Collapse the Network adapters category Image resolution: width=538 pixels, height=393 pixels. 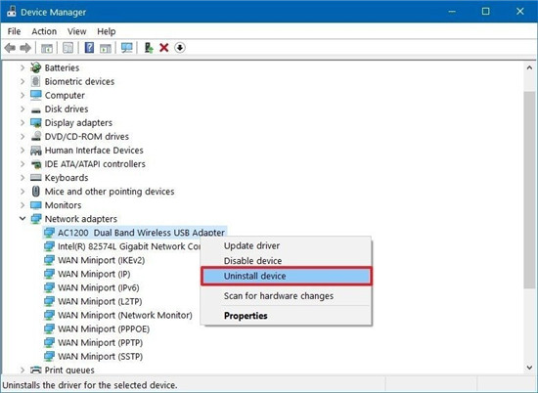click(x=22, y=219)
